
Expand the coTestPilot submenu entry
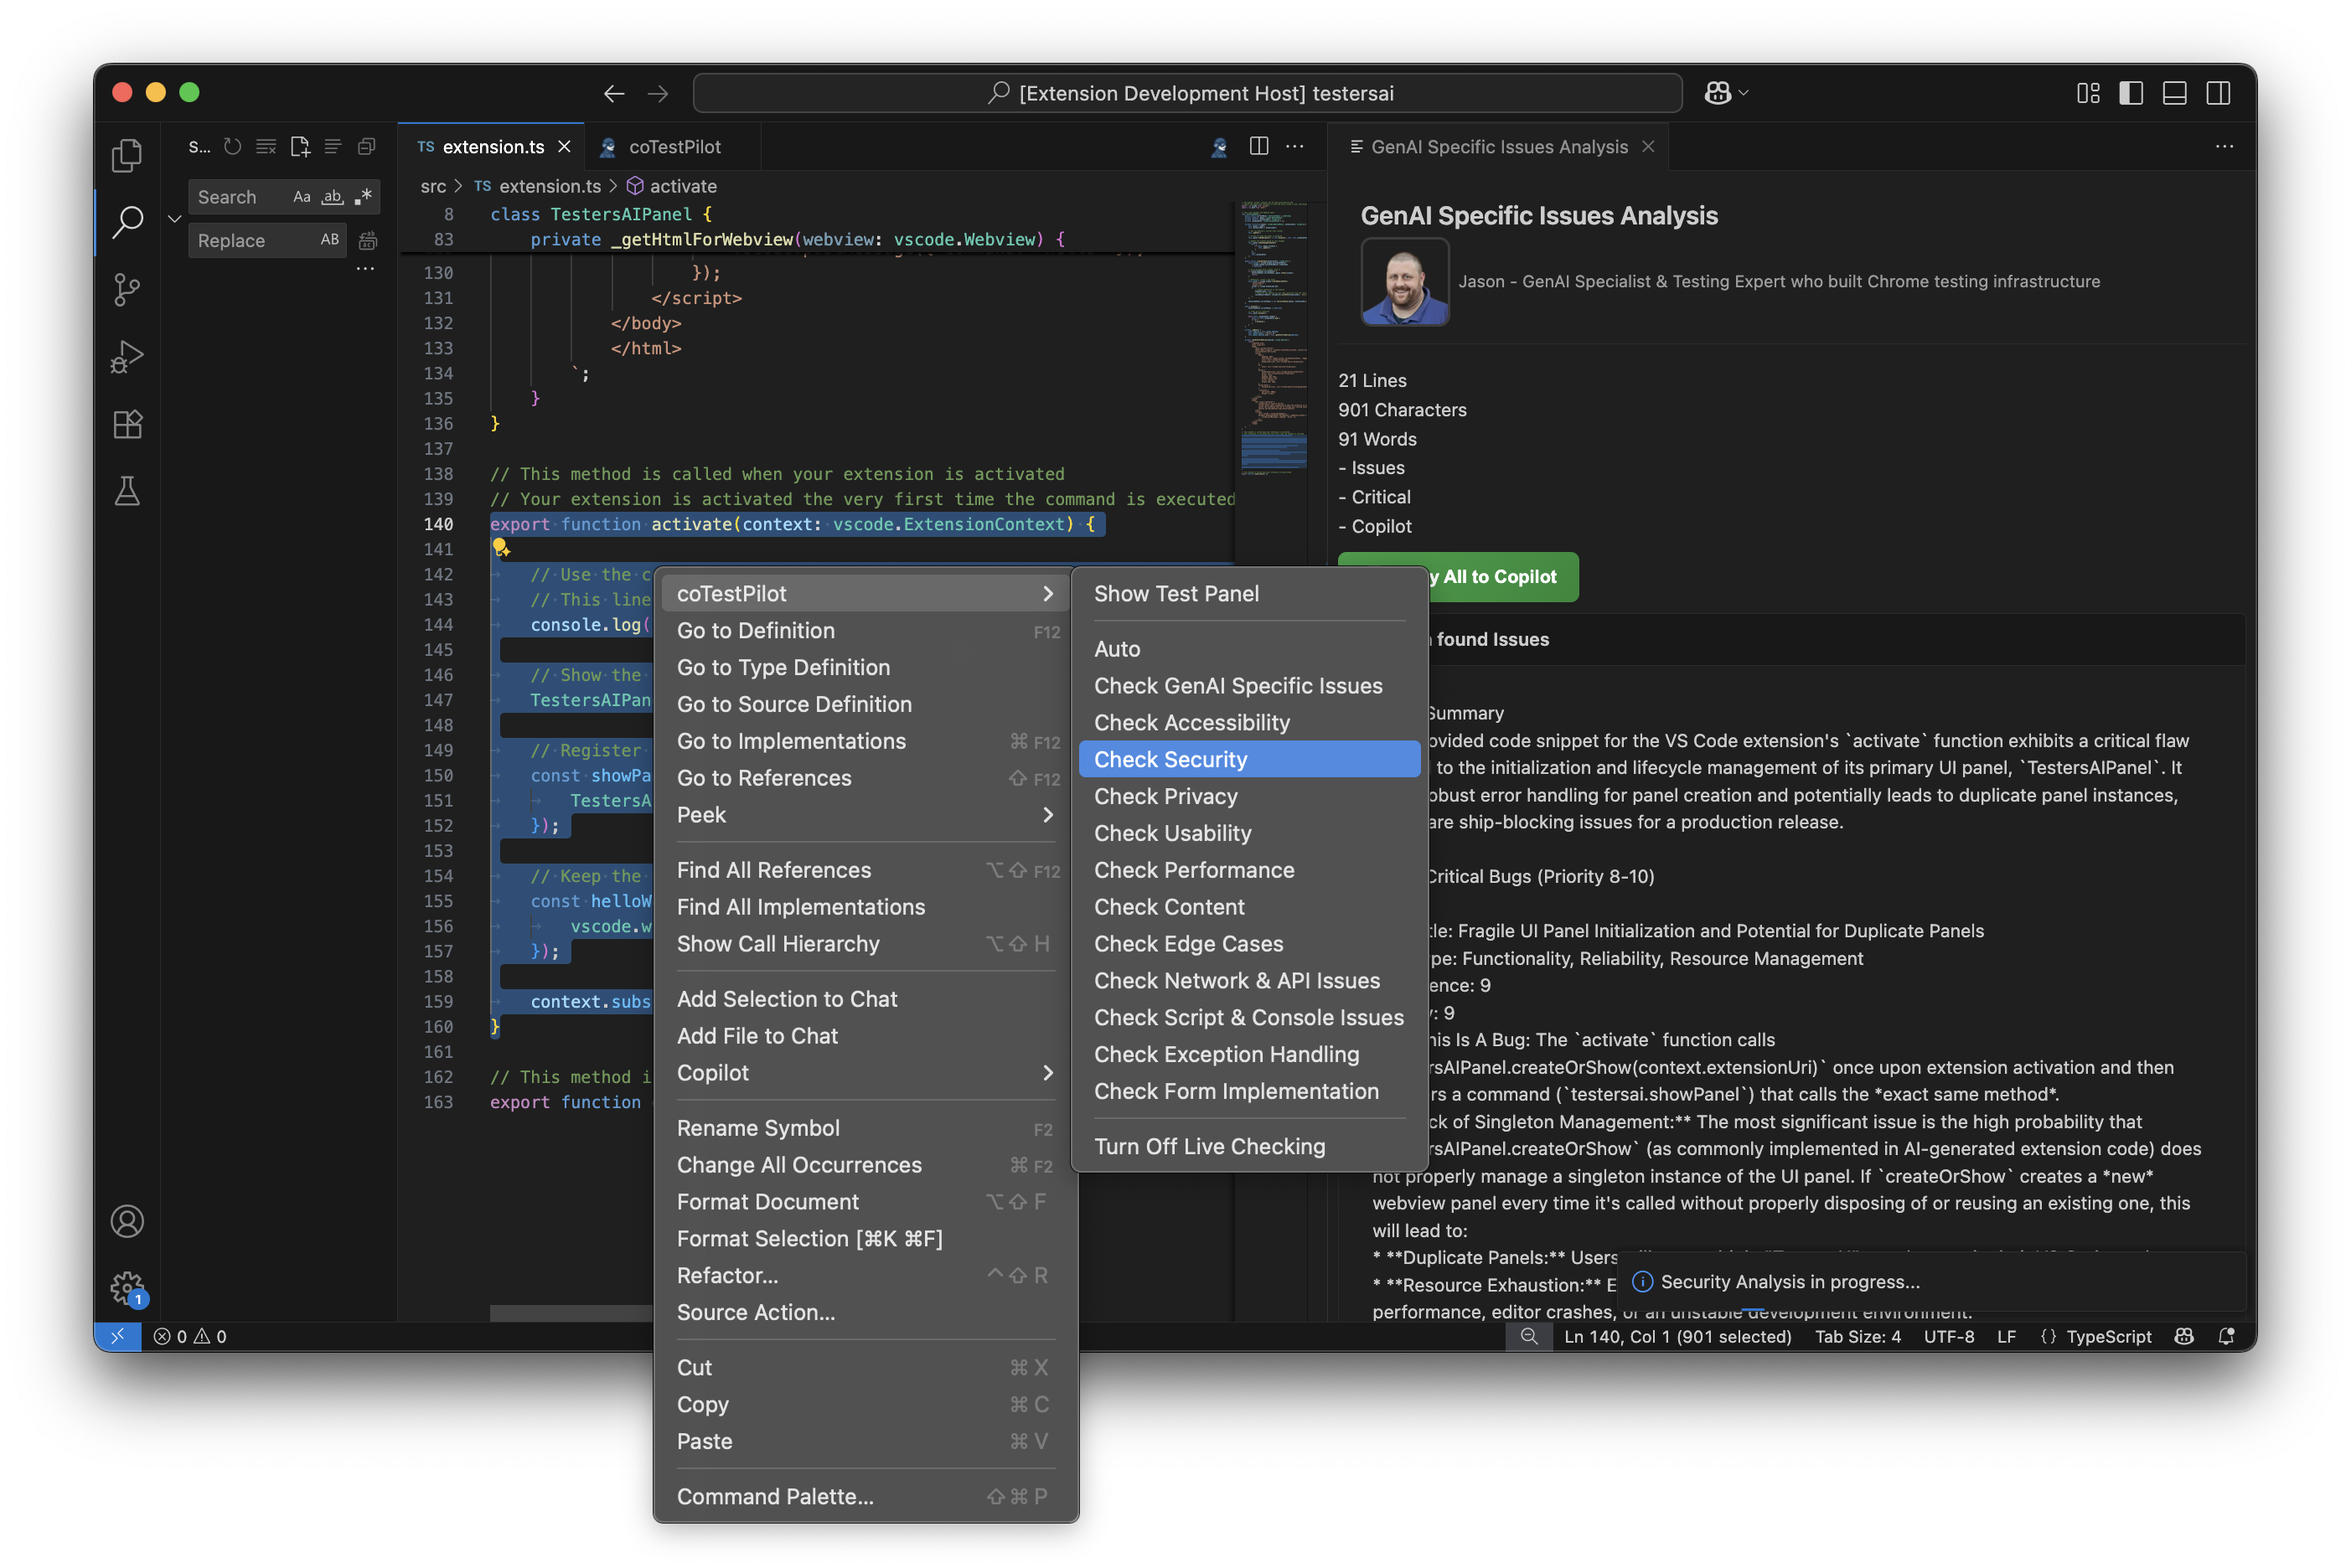865,593
